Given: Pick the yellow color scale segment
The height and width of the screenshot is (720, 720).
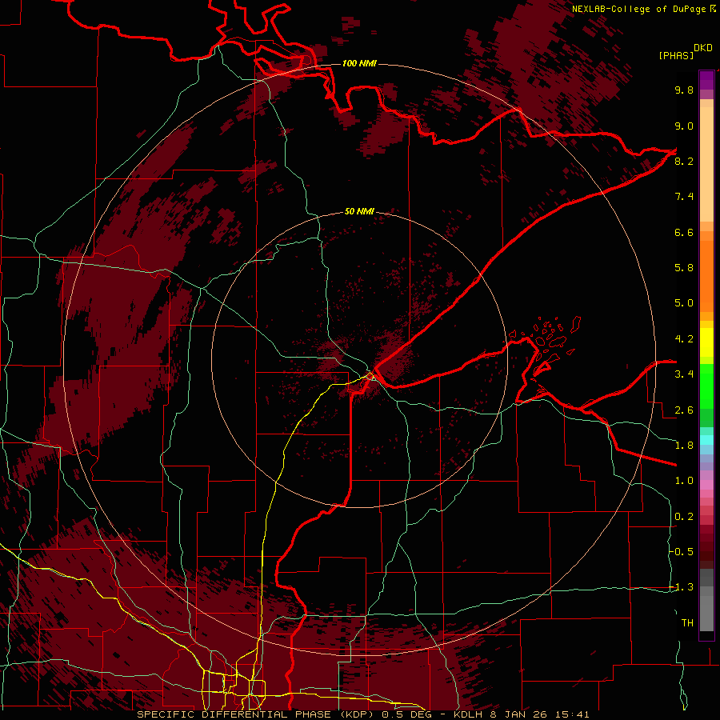Looking at the screenshot, I should point(706,342).
